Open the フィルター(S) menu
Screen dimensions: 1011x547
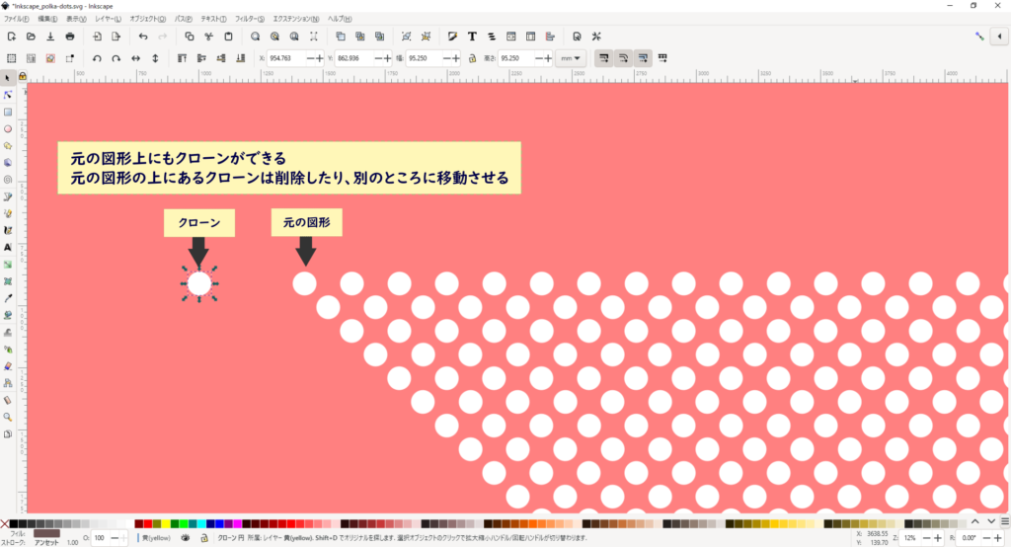[x=250, y=20]
